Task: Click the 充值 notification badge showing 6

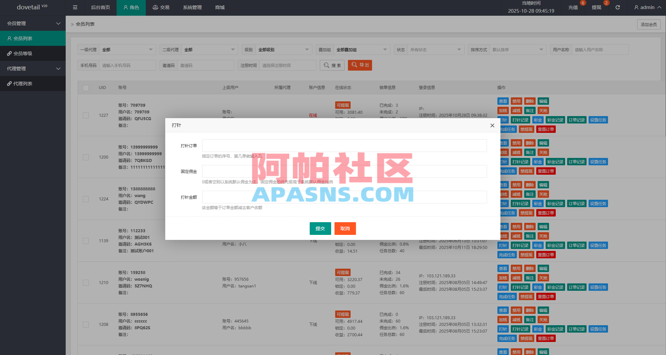Action: [x=583, y=3]
